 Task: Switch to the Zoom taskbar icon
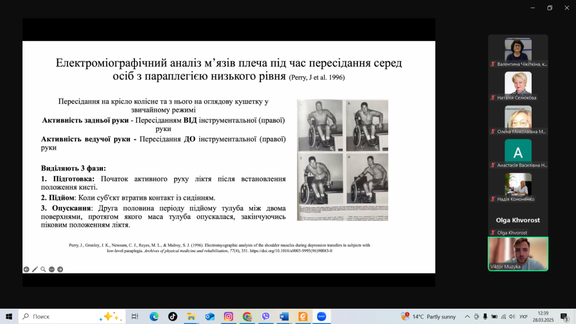[x=321, y=316]
